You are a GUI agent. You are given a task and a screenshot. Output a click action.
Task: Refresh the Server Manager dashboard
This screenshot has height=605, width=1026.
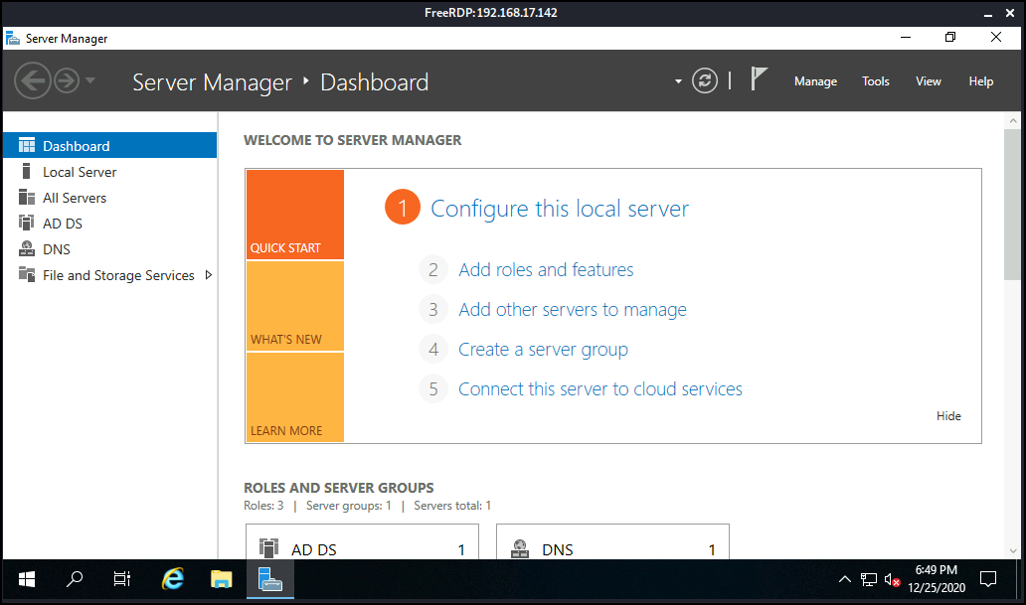pos(705,81)
